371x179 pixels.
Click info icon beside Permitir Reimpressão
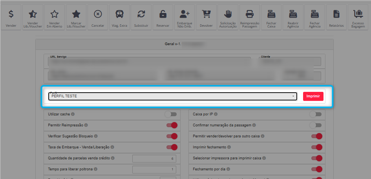[x=86, y=125]
